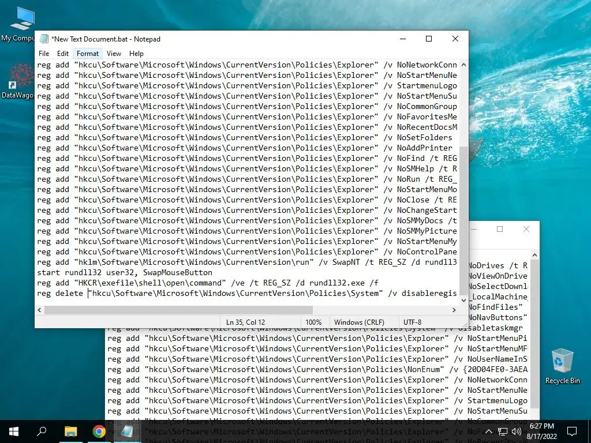
Task: Click background Notepad vertical scrollbar thumb
Action: tap(534, 335)
